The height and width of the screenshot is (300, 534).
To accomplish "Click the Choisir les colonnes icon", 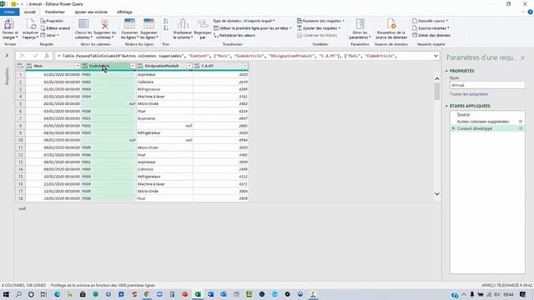I will 83,24.
